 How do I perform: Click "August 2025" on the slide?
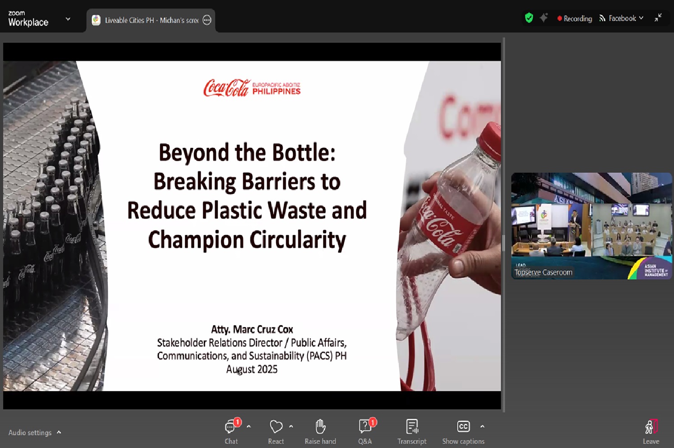252,369
